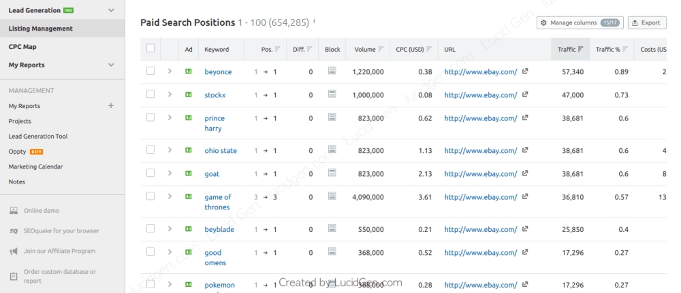The image size is (681, 293).
Task: Open CPC Map from sidebar
Action: (x=22, y=47)
